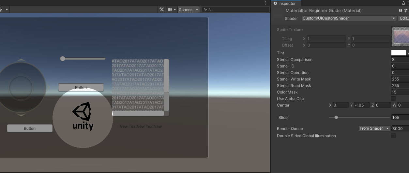
Task: Open the material preset settings icon
Action: pyautogui.click(x=406, y=10)
